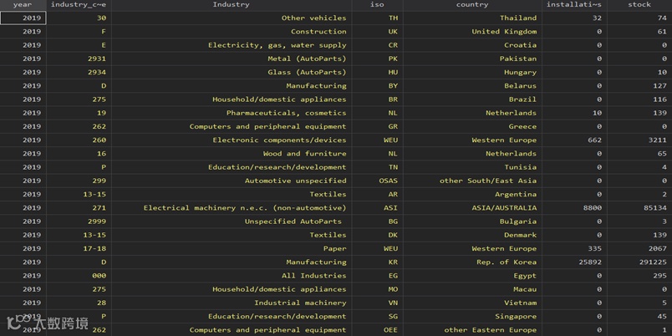Viewport: 672px width, 336px height.
Task: Click the 'Bulgaria' cell
Action: click(x=472, y=221)
